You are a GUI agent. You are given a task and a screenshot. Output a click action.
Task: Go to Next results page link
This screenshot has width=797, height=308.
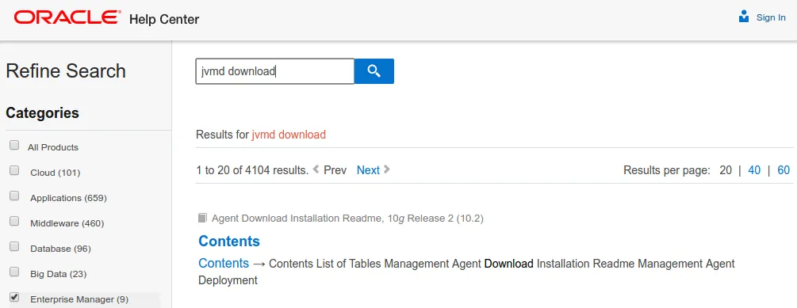click(368, 170)
